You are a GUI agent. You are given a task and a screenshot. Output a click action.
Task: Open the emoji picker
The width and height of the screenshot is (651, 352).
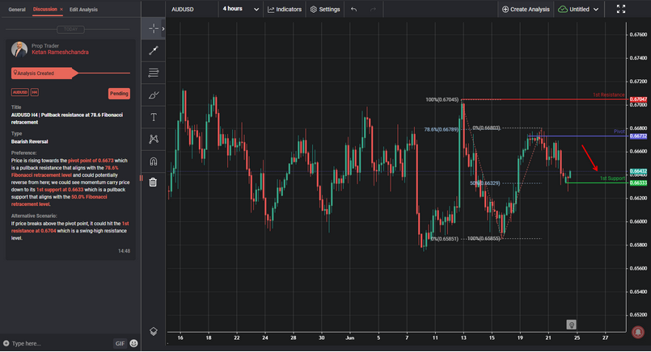133,343
